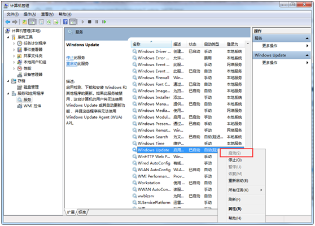The image size is (315, 226).
Task: Select 任务计划程序 in the tree
Action: [35, 44]
